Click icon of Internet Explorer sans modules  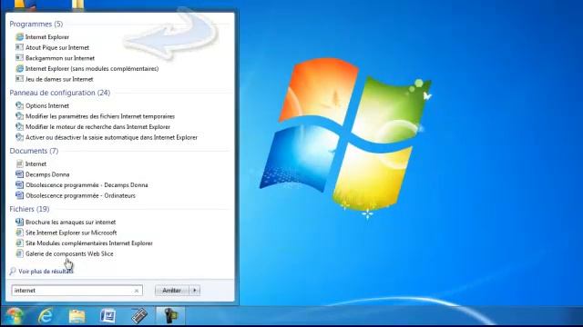click(19, 69)
